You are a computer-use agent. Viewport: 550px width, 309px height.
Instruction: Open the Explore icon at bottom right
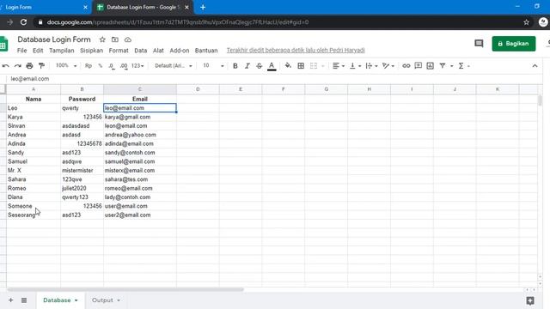pyautogui.click(x=530, y=300)
